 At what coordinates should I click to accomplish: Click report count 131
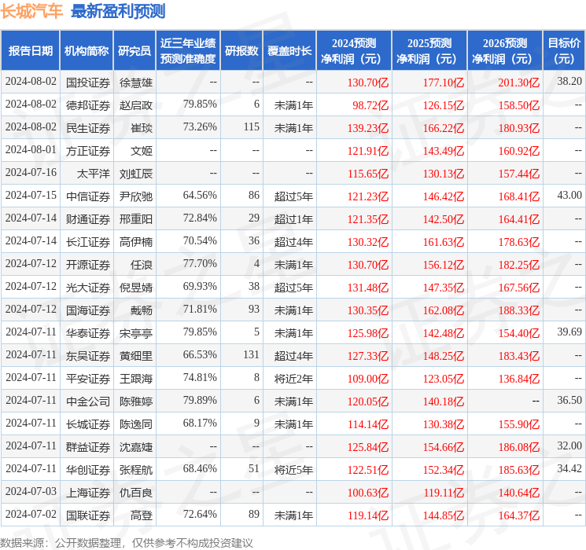[251, 354]
